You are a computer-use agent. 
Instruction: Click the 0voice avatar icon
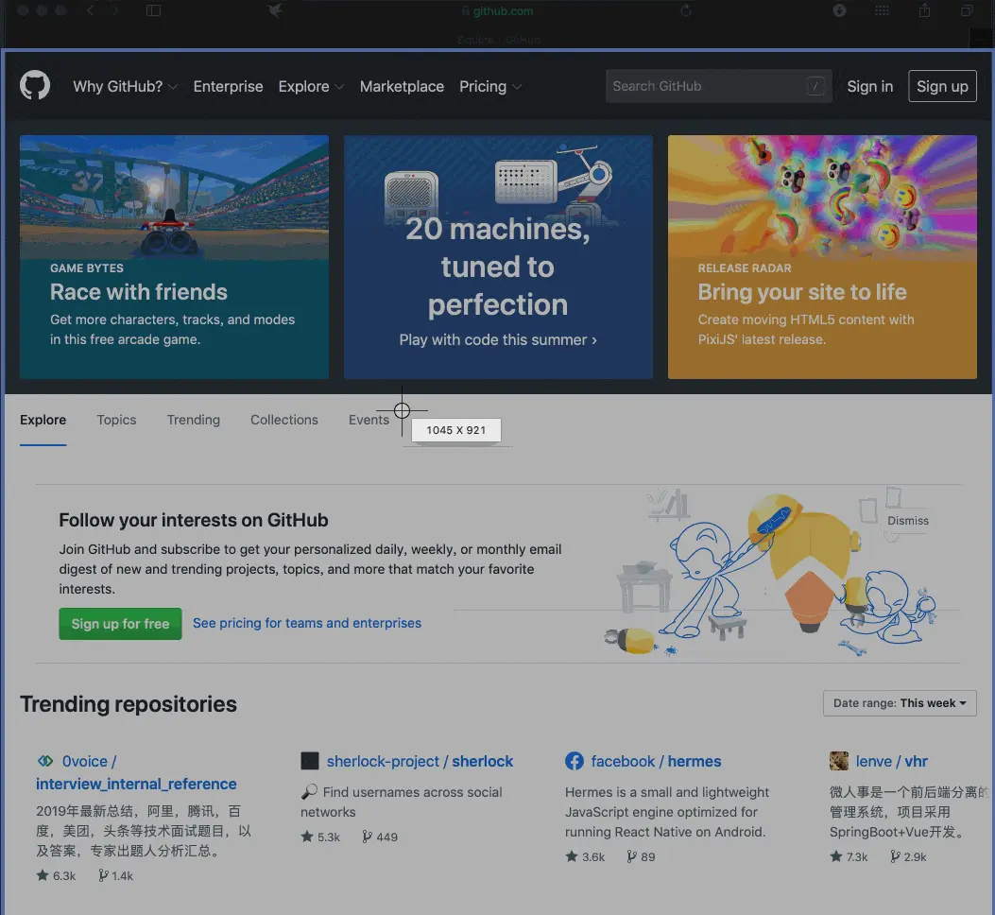coord(45,761)
